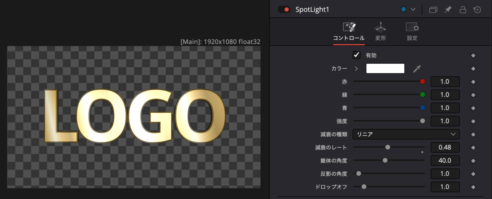The height and width of the screenshot is (199, 492).
Task: Click the 緑 slider handle
Action: click(423, 95)
